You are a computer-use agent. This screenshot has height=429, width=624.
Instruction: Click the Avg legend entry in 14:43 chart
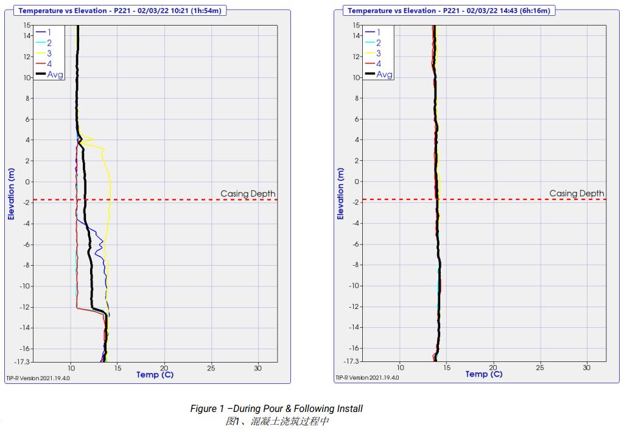click(379, 74)
